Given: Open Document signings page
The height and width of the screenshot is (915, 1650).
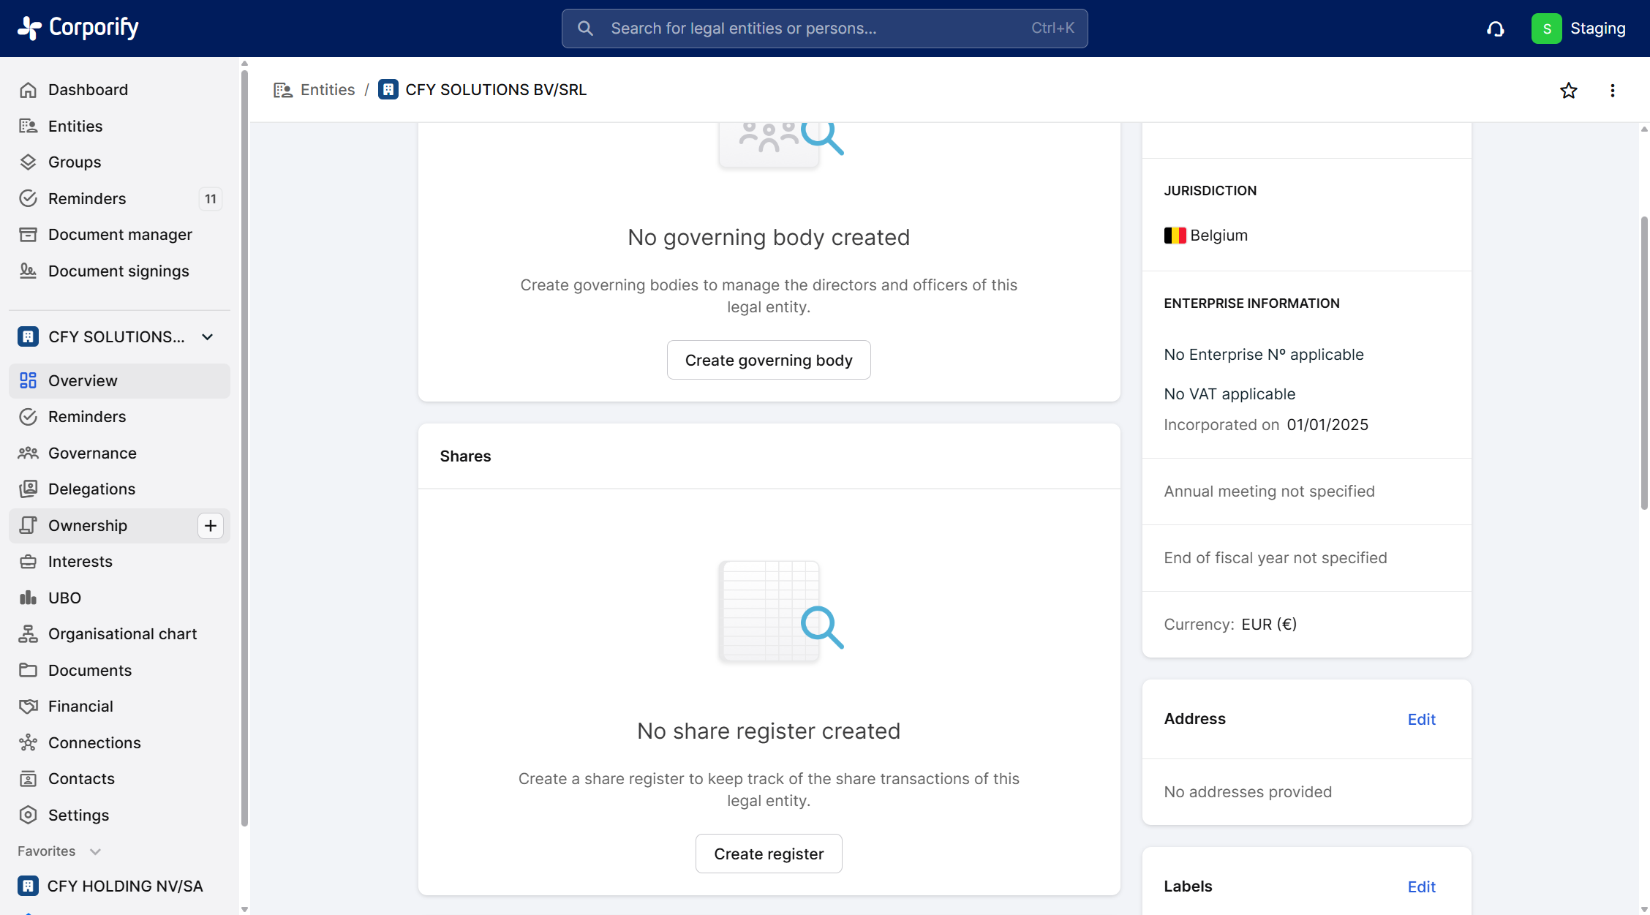Looking at the screenshot, I should [x=118, y=271].
